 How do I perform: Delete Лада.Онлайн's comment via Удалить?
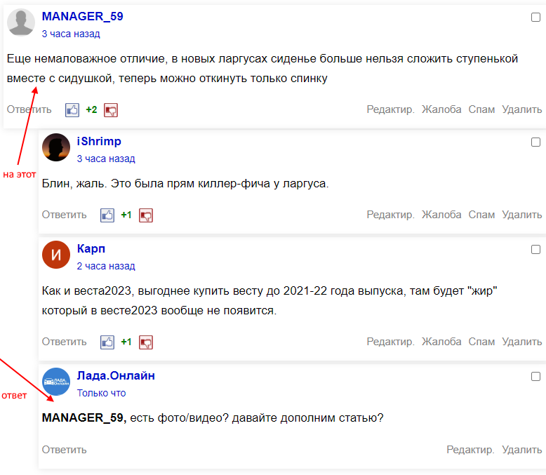[522, 450]
